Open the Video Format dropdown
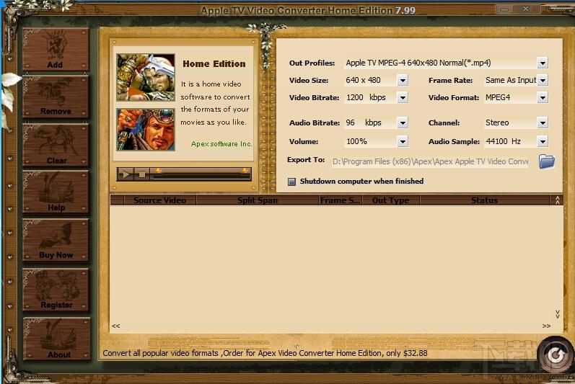Screen dimensions: 575x384 pyautogui.click(x=543, y=97)
